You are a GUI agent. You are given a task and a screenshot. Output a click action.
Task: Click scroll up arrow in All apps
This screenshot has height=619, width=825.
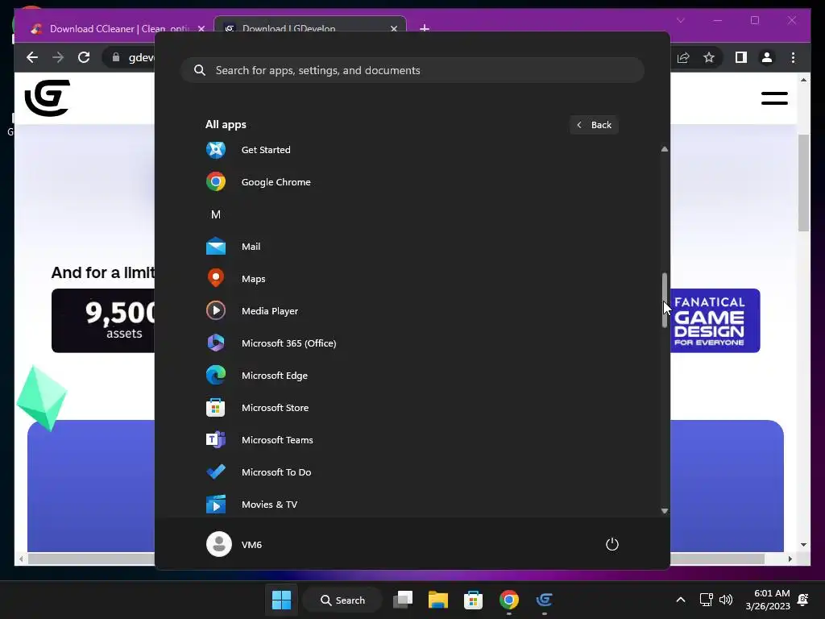tap(665, 149)
